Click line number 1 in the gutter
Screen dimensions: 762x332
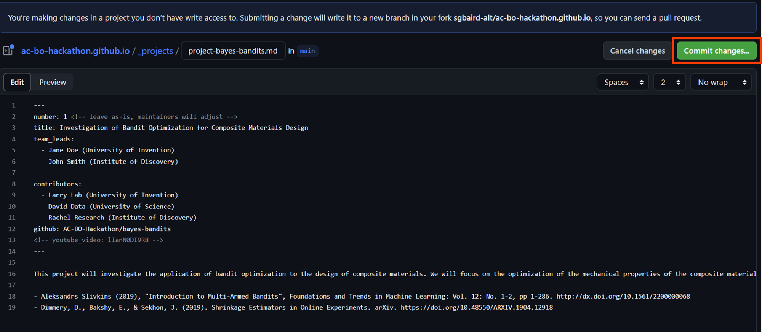coord(14,105)
